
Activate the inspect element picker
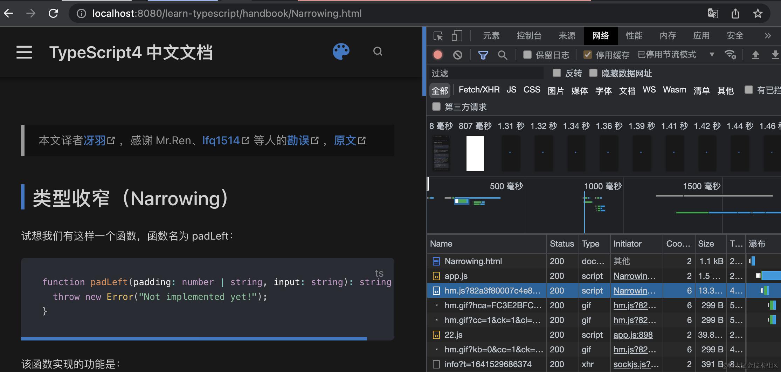438,36
